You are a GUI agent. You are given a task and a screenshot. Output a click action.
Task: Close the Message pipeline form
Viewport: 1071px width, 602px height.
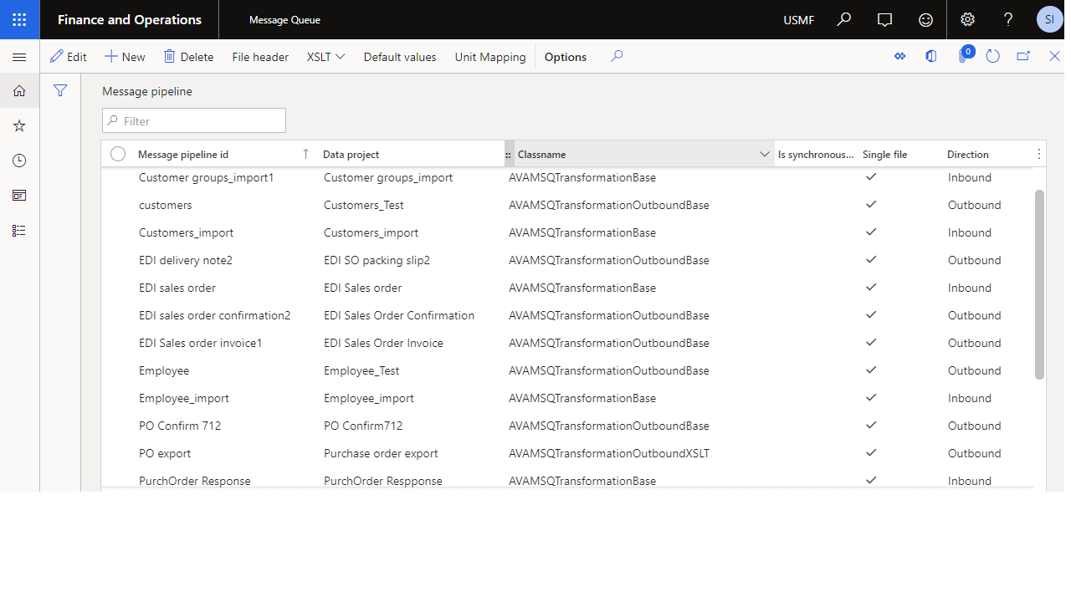[x=1054, y=56]
